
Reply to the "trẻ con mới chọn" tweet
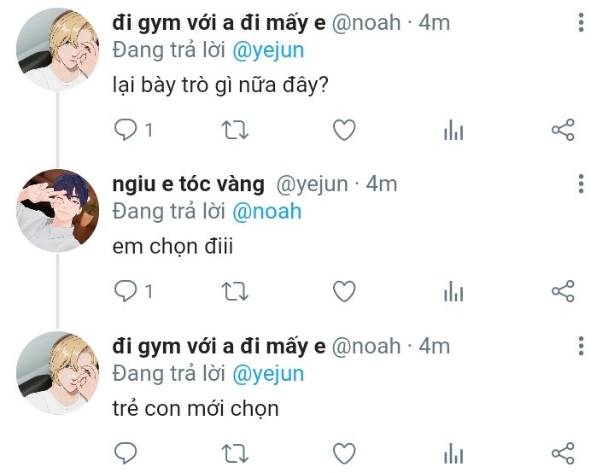[x=126, y=453]
